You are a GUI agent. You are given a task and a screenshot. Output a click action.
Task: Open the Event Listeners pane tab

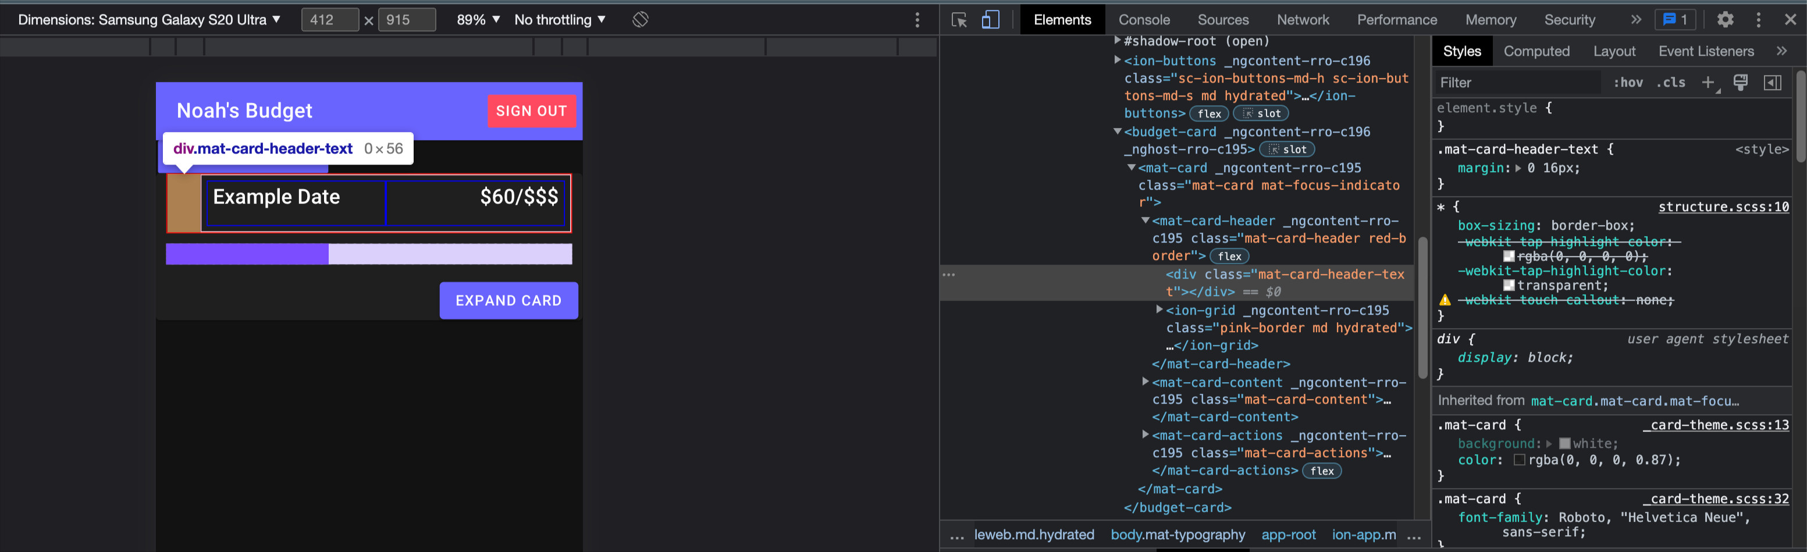(1706, 51)
